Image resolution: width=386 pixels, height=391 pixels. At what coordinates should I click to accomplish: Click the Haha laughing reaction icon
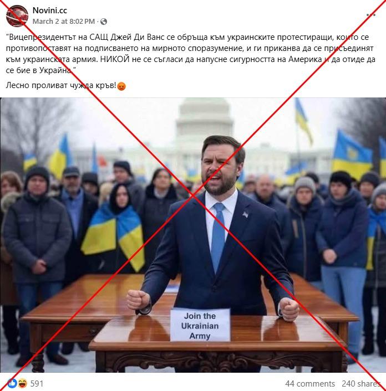coord(22,383)
